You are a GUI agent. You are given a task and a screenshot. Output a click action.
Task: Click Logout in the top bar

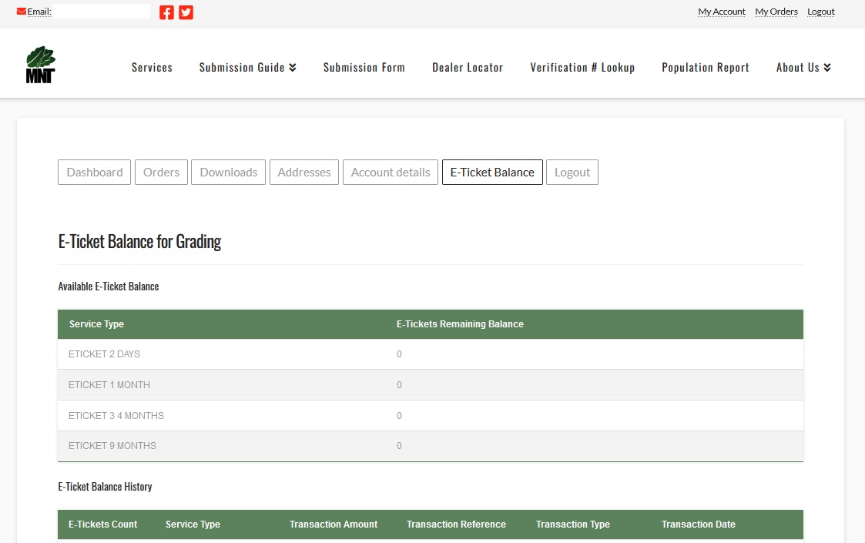821,12
